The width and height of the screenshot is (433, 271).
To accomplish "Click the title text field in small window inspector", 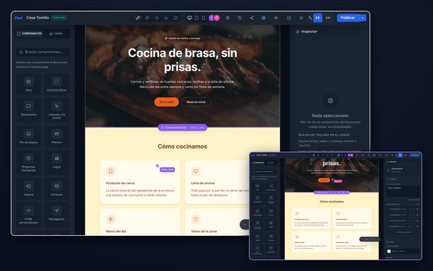I will [403, 191].
